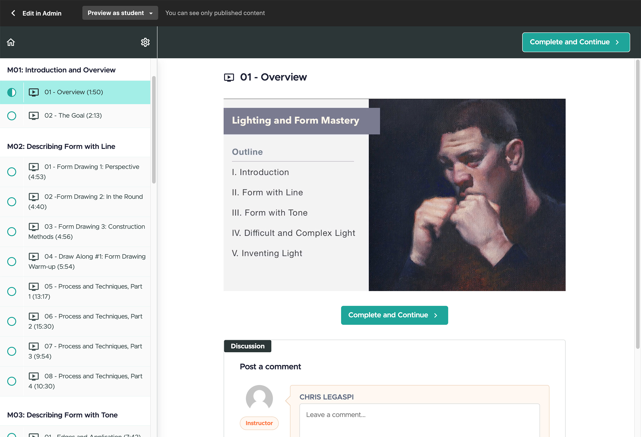Image resolution: width=641 pixels, height=437 pixels.
Task: Open 05 - Process and Techniques, Part 1
Action: tap(75, 292)
